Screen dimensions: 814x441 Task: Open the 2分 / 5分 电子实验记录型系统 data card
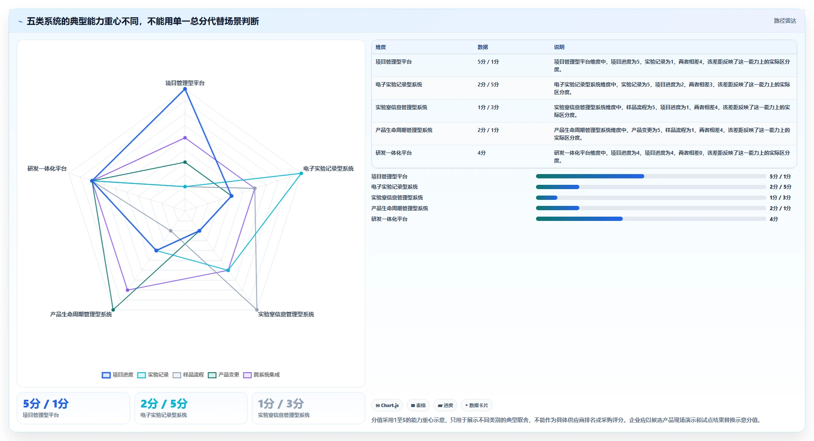[x=191, y=408]
